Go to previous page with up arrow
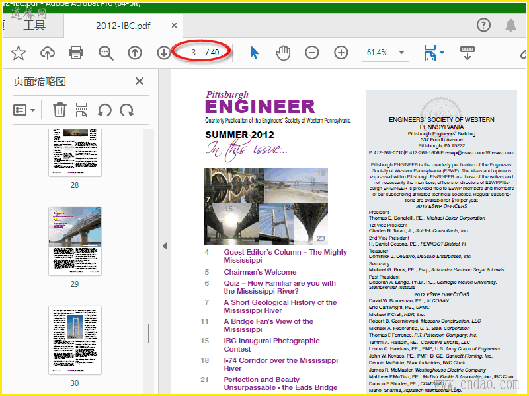The image size is (529, 396). pos(135,53)
